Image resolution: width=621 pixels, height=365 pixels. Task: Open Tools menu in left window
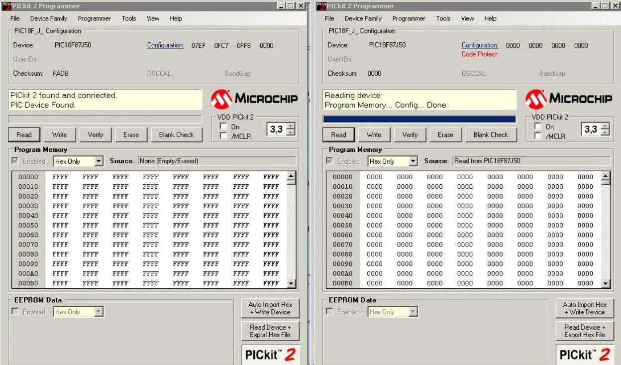129,18
